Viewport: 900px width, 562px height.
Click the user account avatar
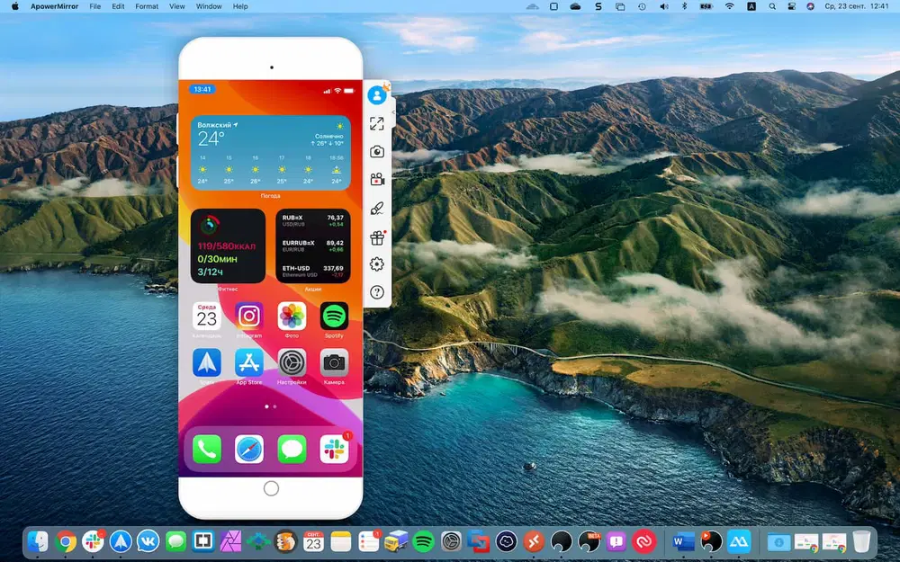click(x=377, y=94)
